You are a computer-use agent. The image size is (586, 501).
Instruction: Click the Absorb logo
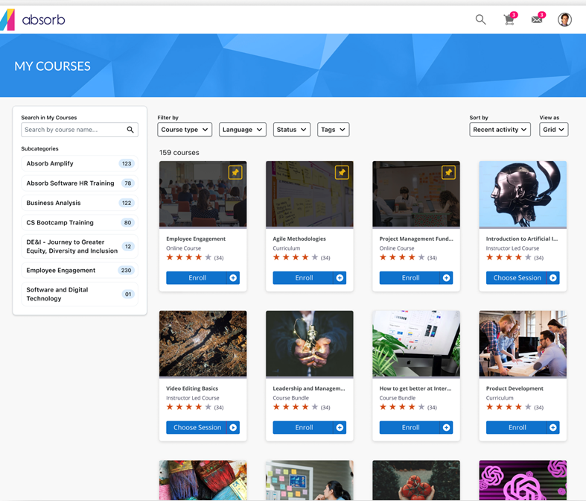pos(34,19)
